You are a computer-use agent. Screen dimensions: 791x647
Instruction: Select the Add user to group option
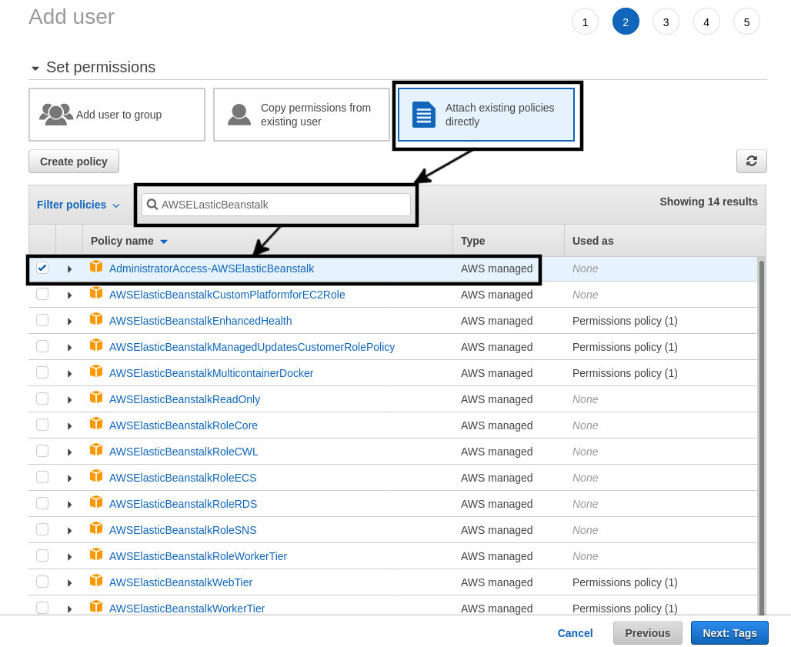pos(117,114)
